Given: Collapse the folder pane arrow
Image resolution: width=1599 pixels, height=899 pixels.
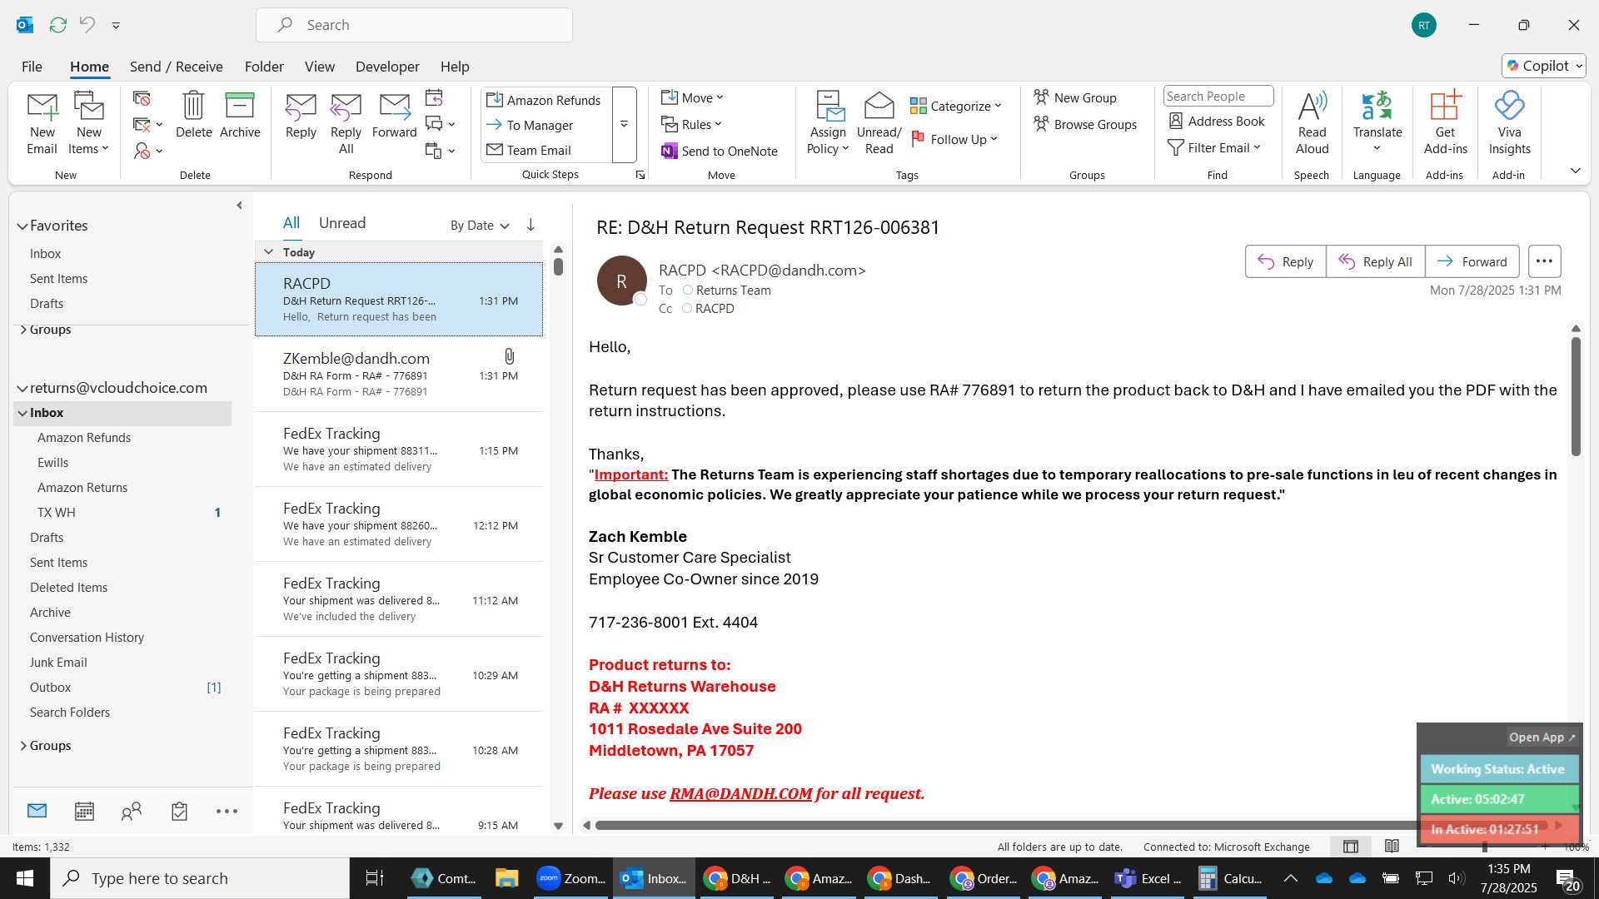Looking at the screenshot, I should (239, 205).
